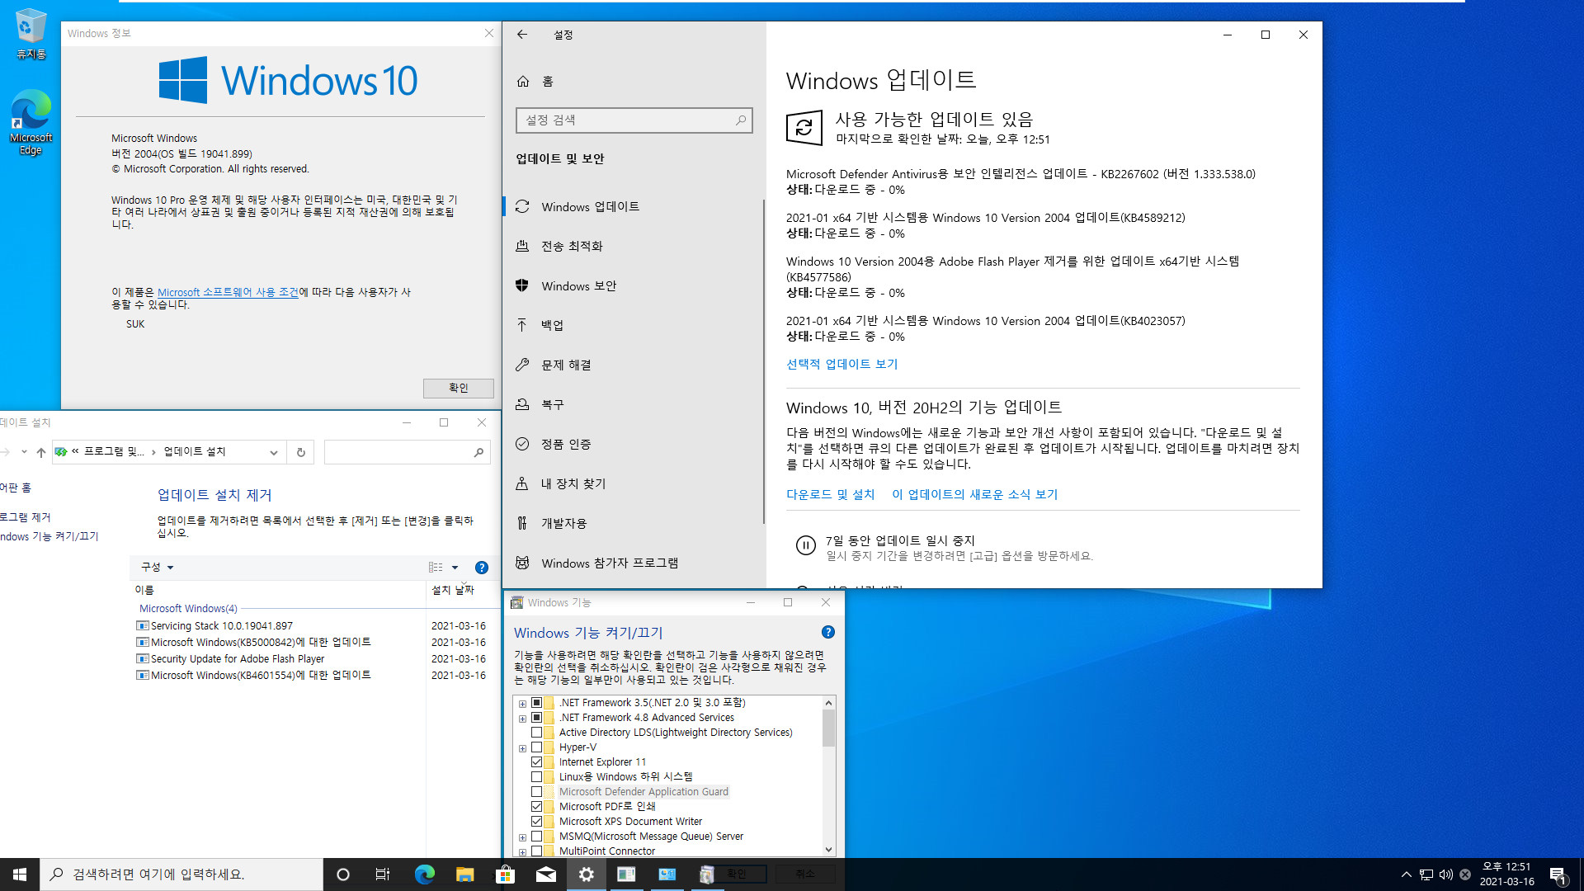Viewport: 1584px width, 891px height.
Task: Click the Windows features list scrollbar thumb
Action: coord(828,728)
